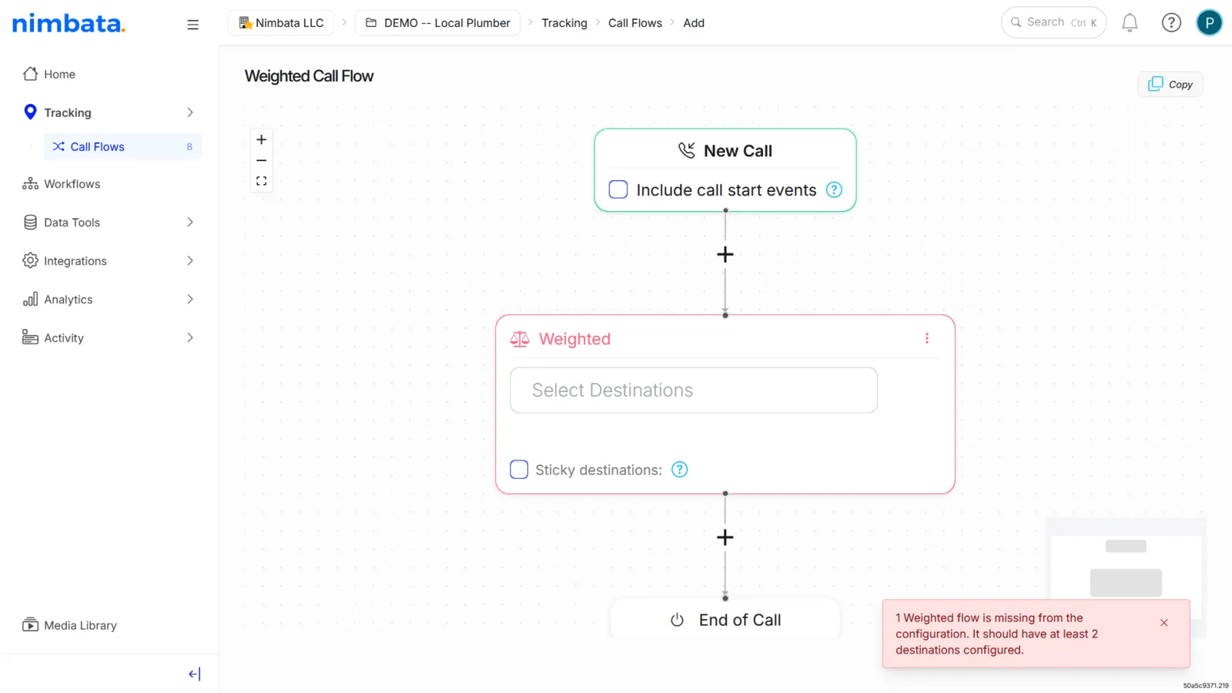Expand the Tracking menu chevron
1232x693 pixels.
[x=190, y=112]
